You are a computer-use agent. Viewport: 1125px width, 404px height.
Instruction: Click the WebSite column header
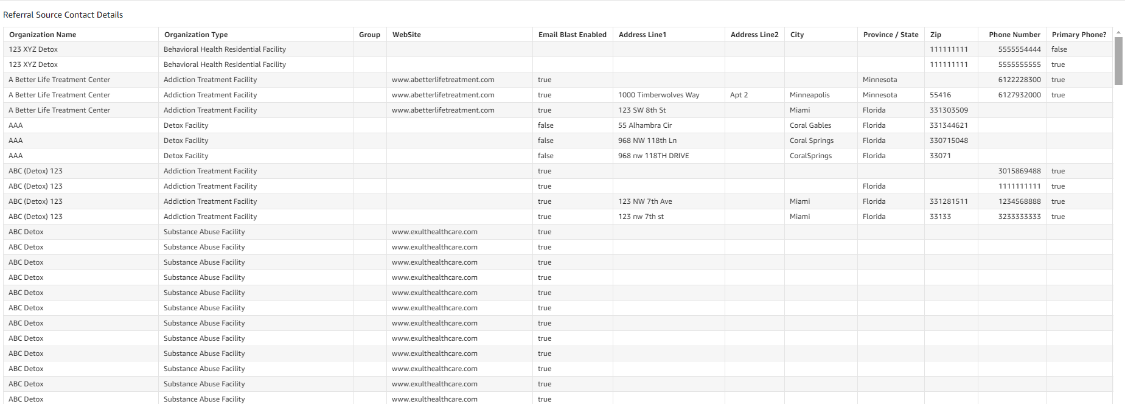[x=406, y=35]
